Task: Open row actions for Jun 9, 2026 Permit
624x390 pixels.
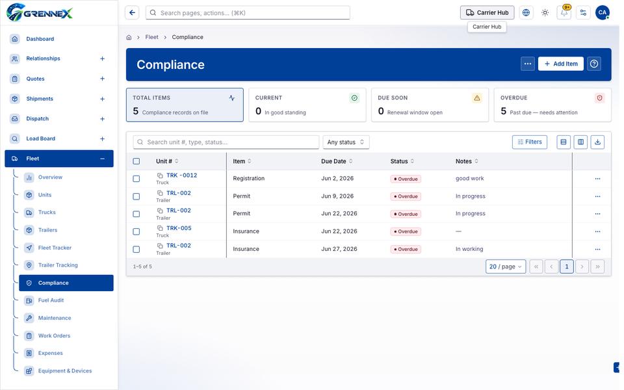Action: 598,196
